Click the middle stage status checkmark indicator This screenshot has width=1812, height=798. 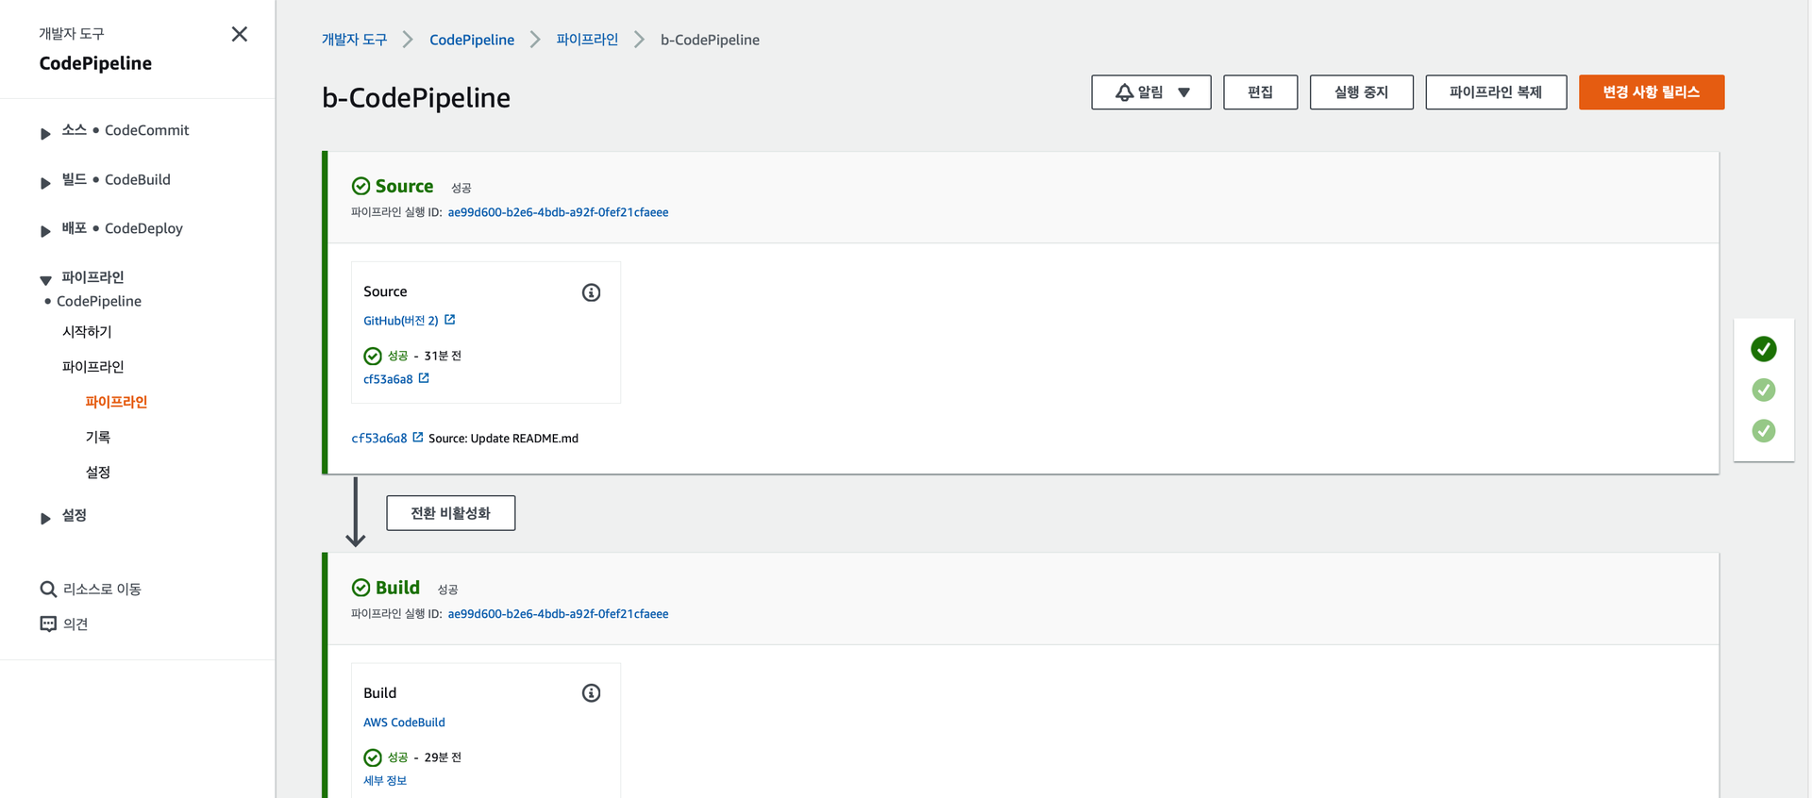[1763, 390]
